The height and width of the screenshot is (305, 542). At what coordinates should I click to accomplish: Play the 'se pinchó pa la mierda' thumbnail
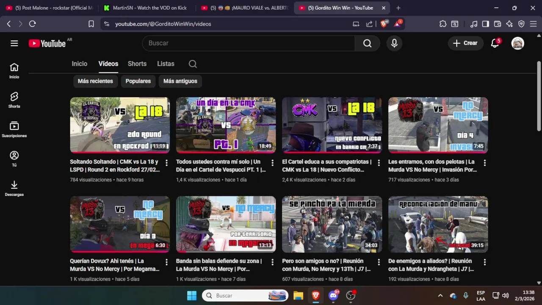click(332, 224)
